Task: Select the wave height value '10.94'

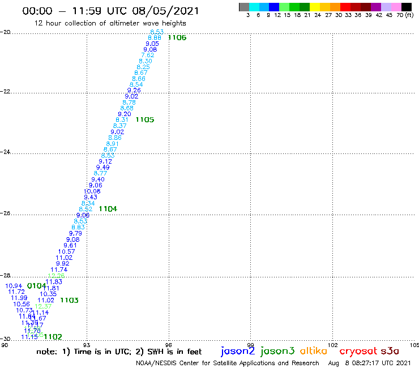Action: 14,286
